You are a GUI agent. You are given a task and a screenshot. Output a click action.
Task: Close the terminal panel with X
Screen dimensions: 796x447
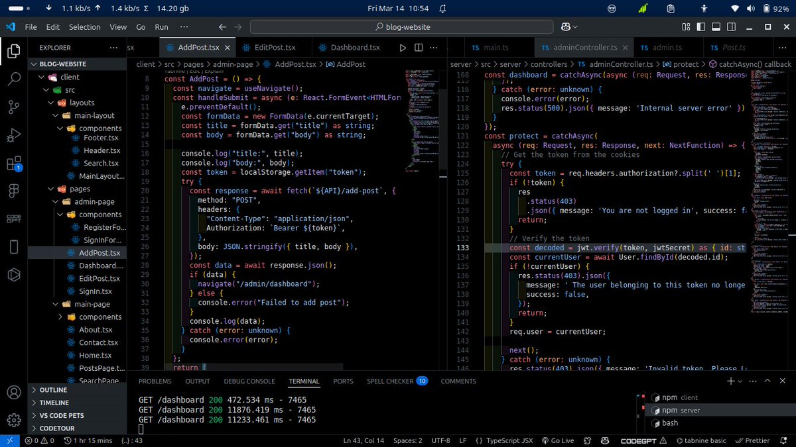click(x=784, y=381)
